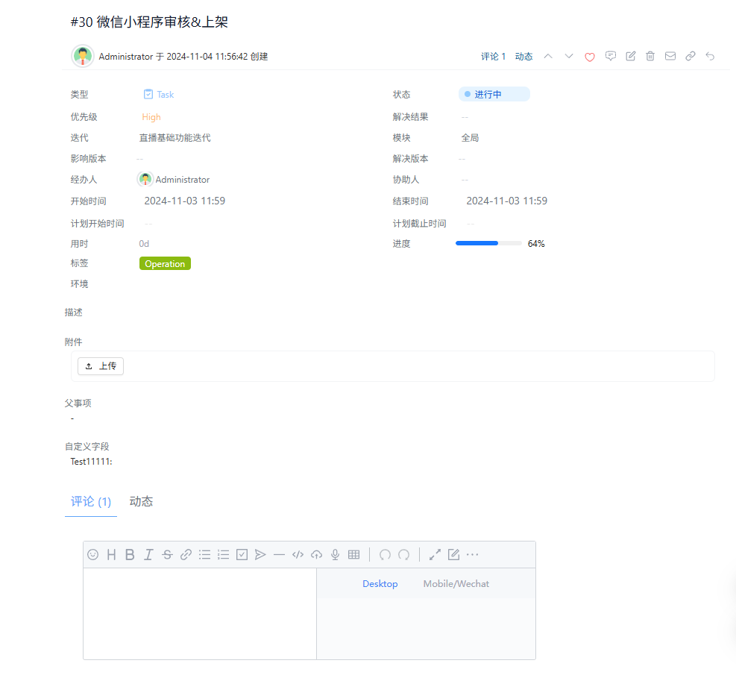Click the Task type value

(x=159, y=94)
